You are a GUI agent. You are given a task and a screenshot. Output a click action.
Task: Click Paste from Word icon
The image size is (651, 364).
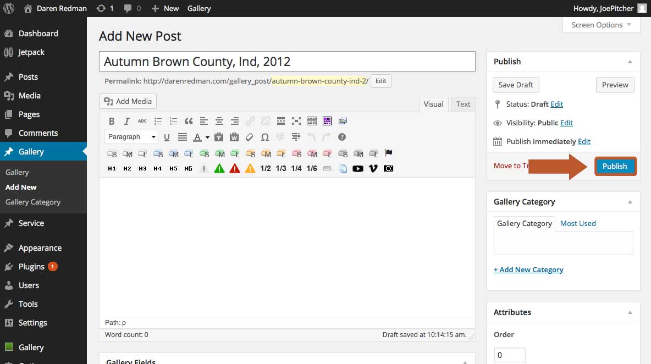(x=234, y=137)
